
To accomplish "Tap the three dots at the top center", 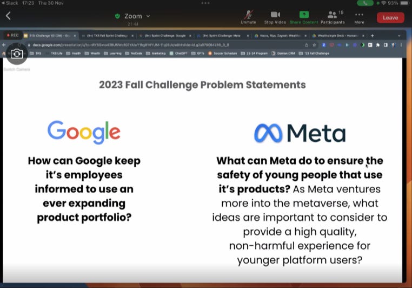I will [x=205, y=3].
